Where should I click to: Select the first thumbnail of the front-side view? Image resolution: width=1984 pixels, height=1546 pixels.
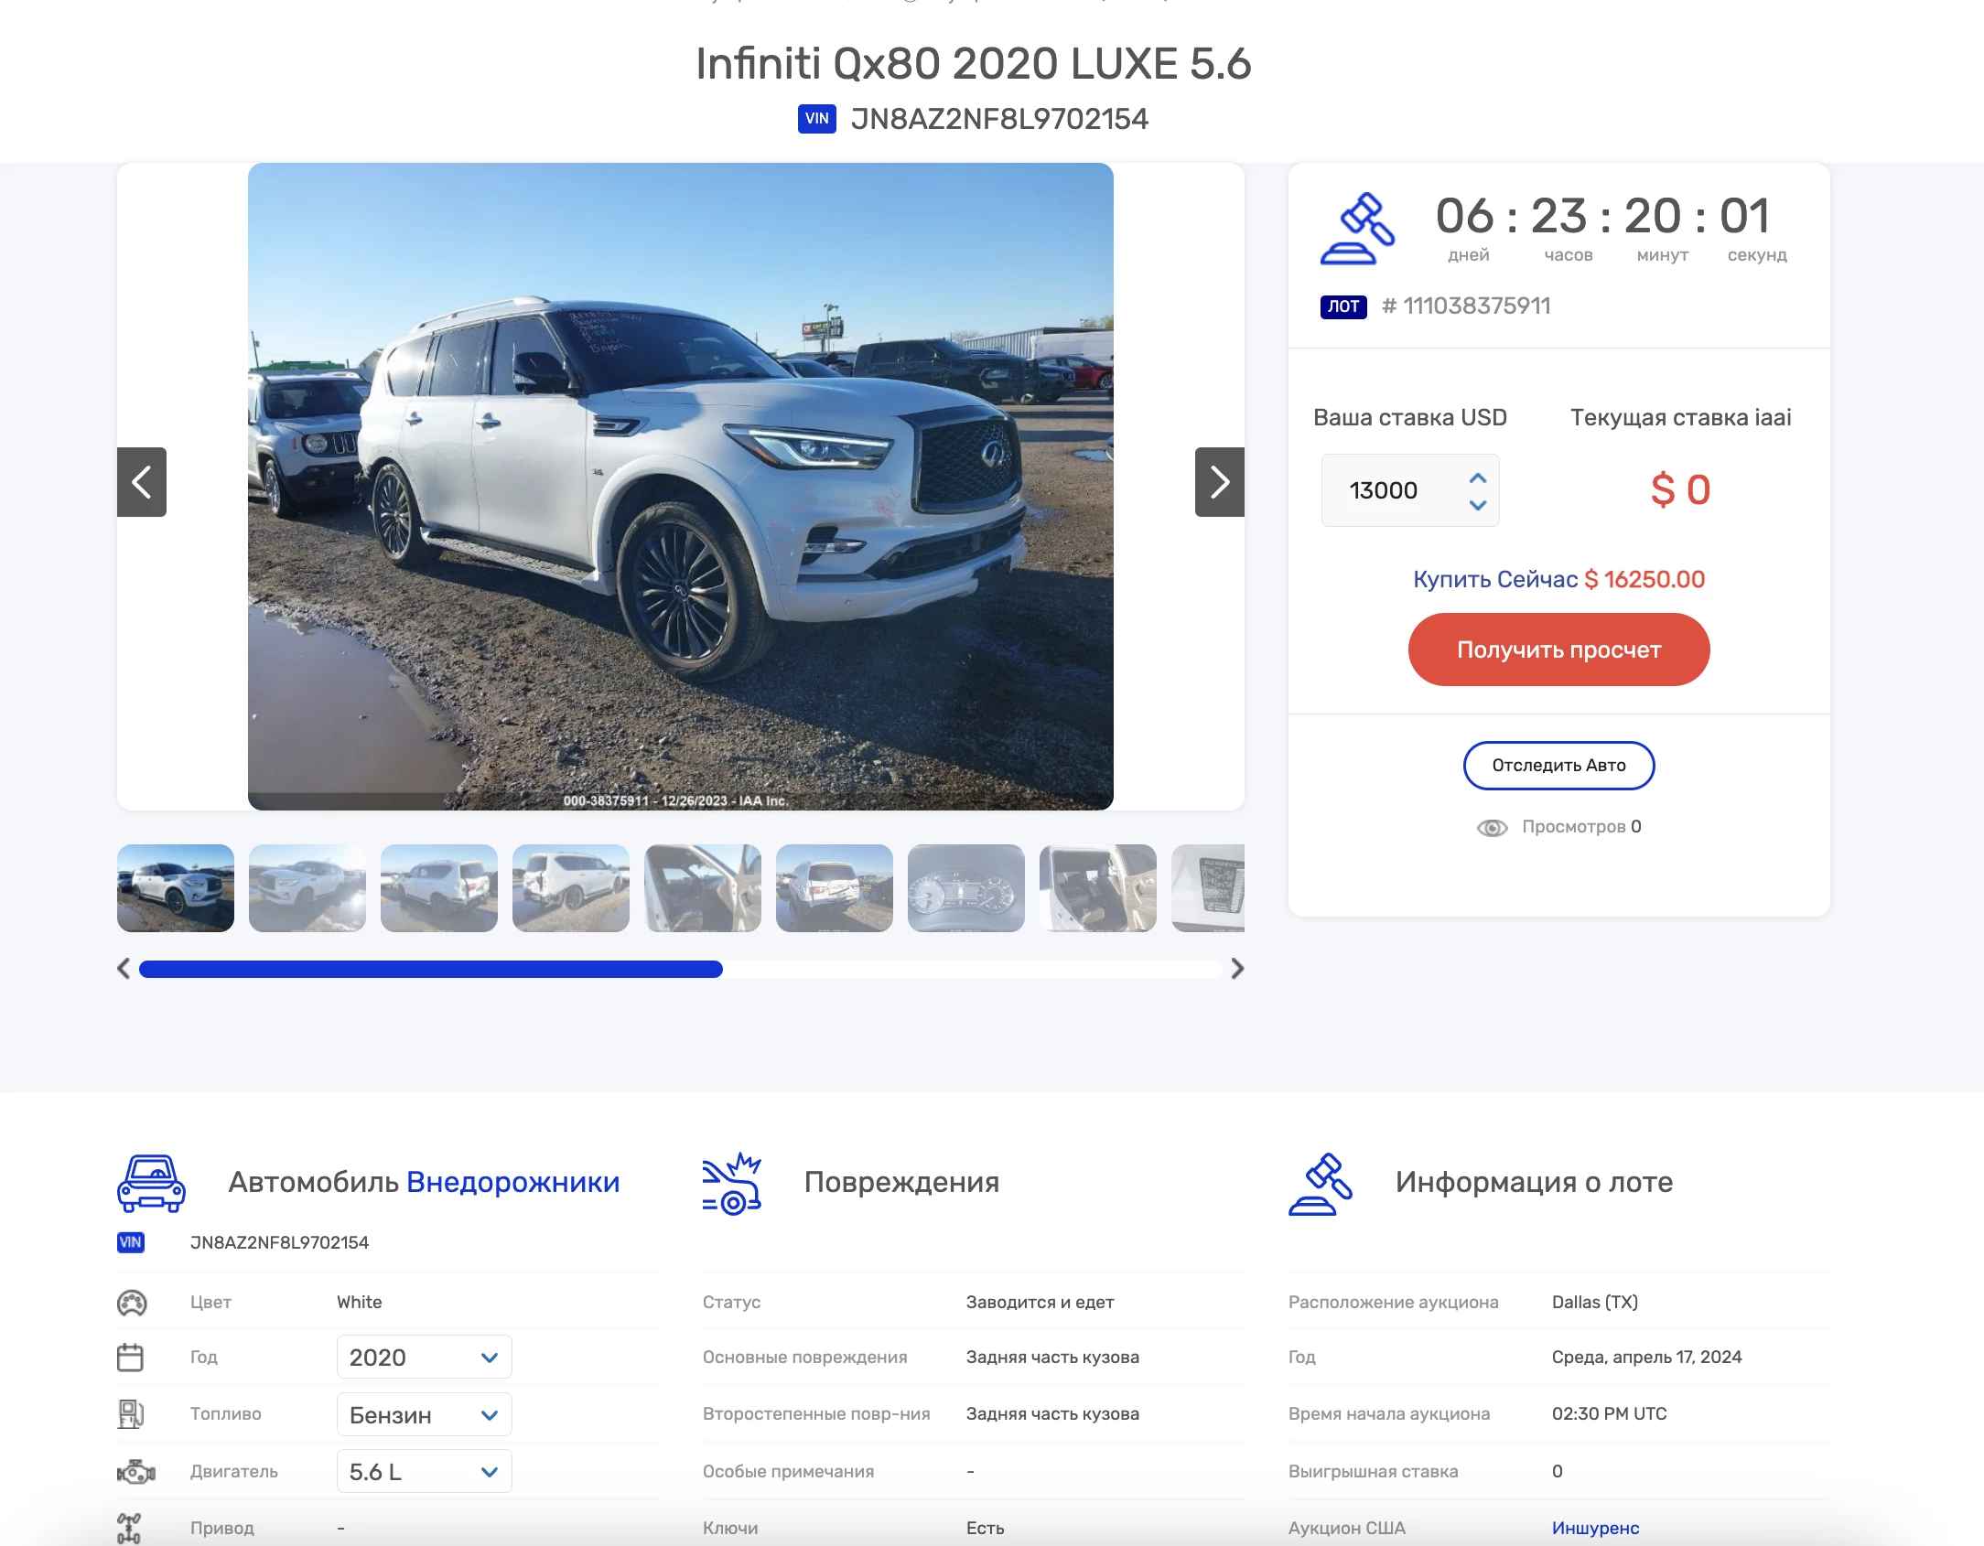point(176,888)
